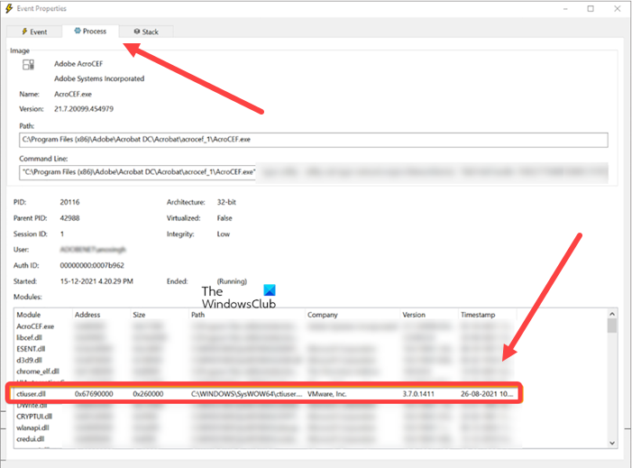The height and width of the screenshot is (468, 632).
Task: Sort modules by Path column header
Action: [247, 315]
